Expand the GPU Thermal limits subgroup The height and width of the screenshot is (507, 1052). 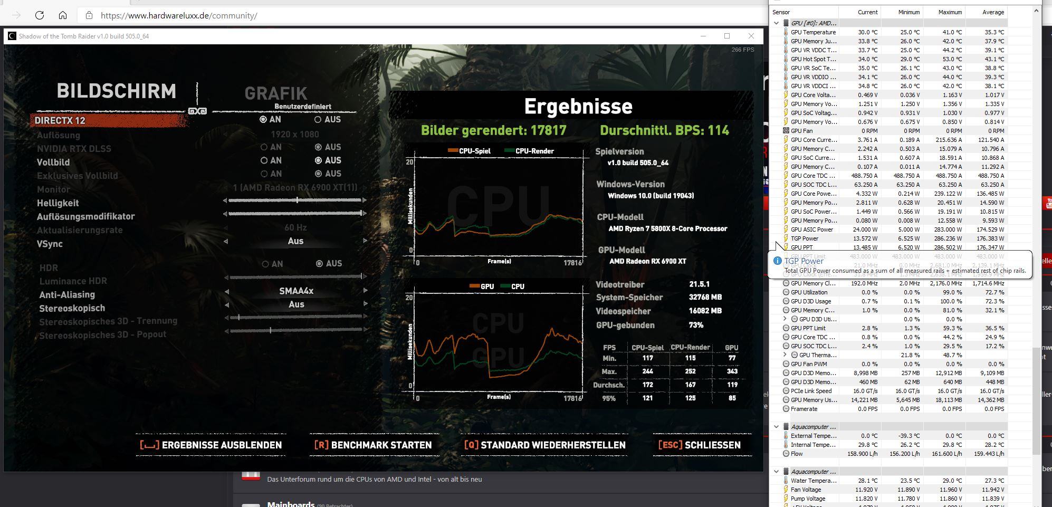(x=785, y=355)
